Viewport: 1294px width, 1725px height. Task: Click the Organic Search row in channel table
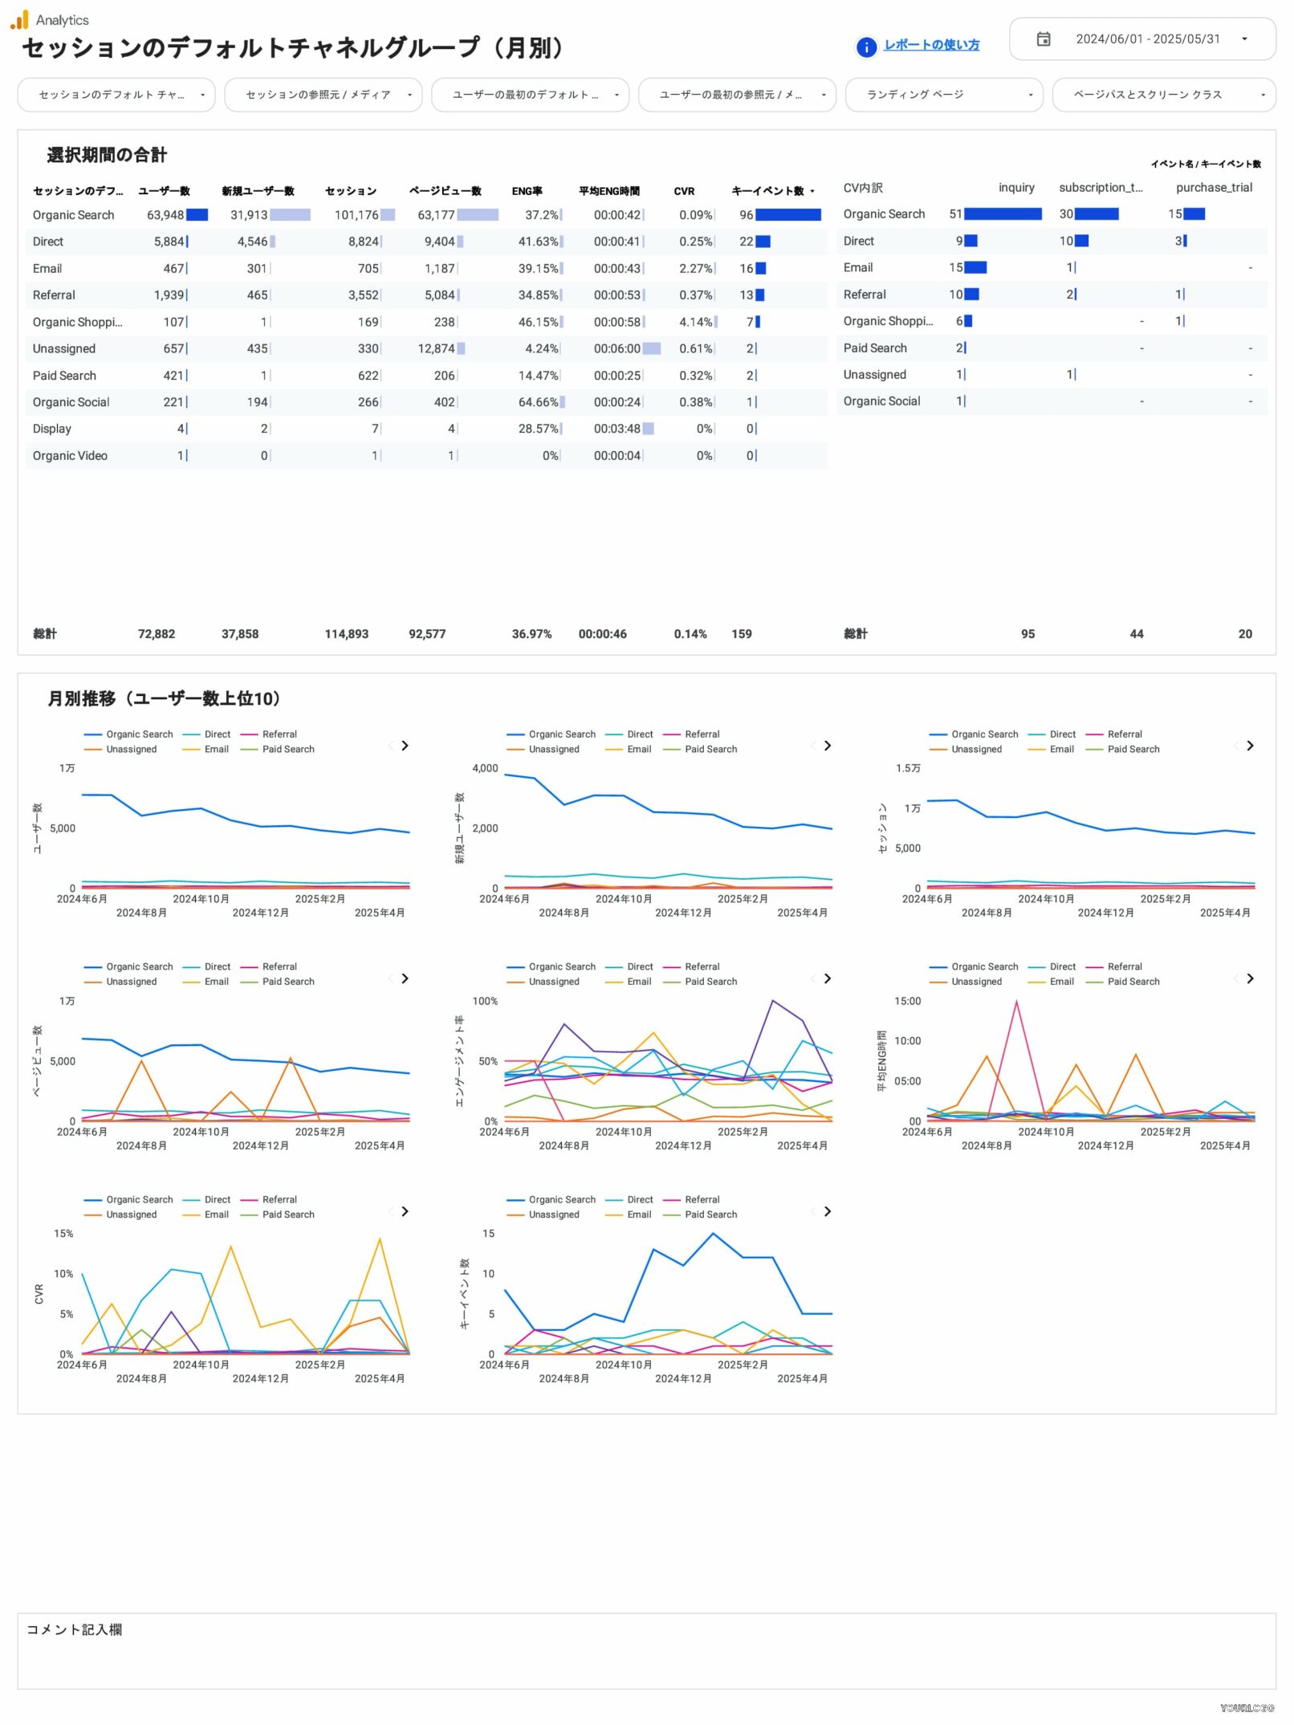pyautogui.click(x=74, y=215)
